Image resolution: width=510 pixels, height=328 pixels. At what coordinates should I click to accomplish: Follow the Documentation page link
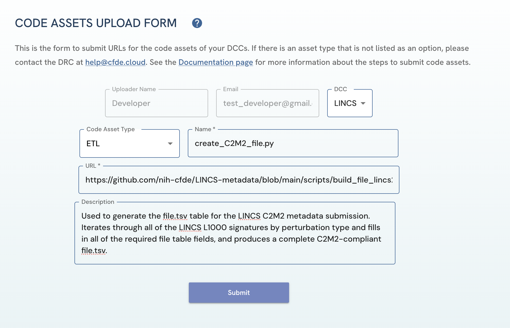point(216,62)
